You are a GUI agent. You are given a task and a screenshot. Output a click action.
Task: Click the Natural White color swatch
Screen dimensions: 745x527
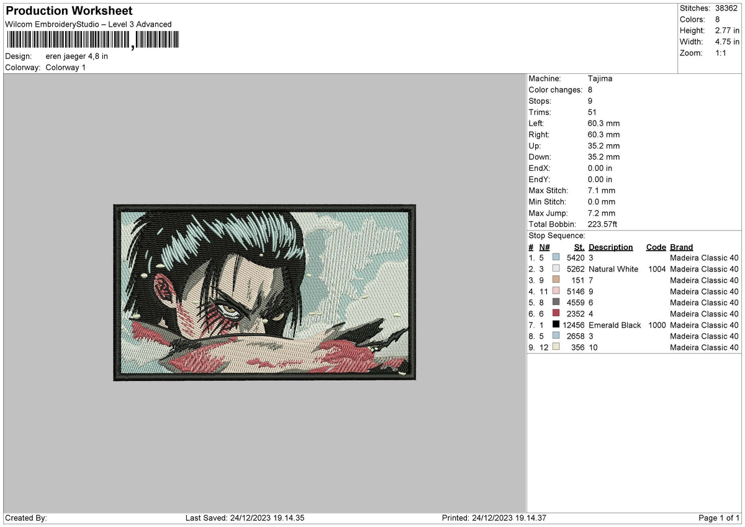pyautogui.click(x=556, y=268)
